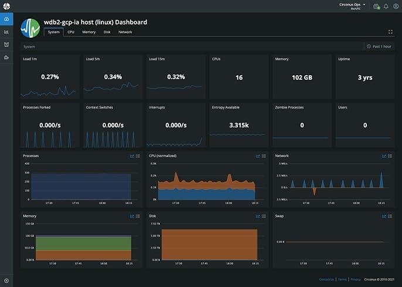
Task: Click the Swap panel title
Action: pos(279,216)
